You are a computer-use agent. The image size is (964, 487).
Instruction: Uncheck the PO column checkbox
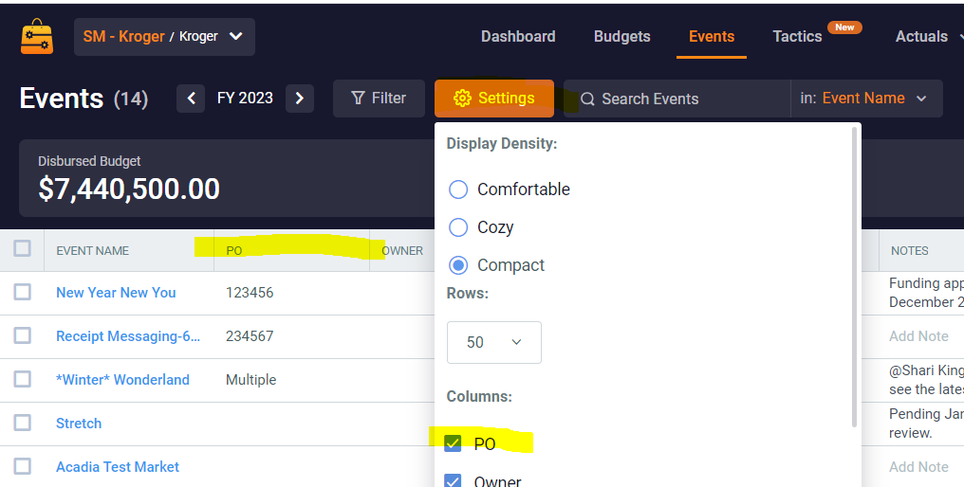454,443
